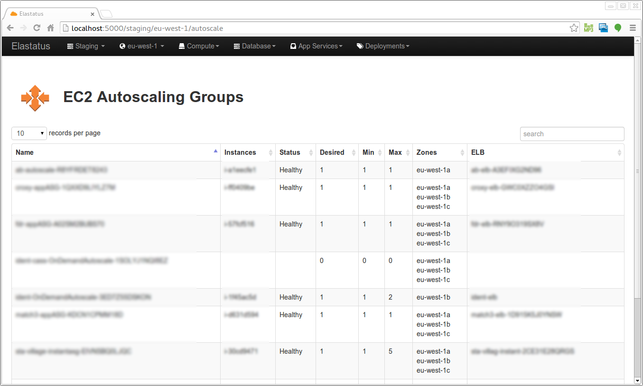Click the EC2 Autoscaling Groups heading
This screenshot has height=386, width=643.
tap(153, 97)
